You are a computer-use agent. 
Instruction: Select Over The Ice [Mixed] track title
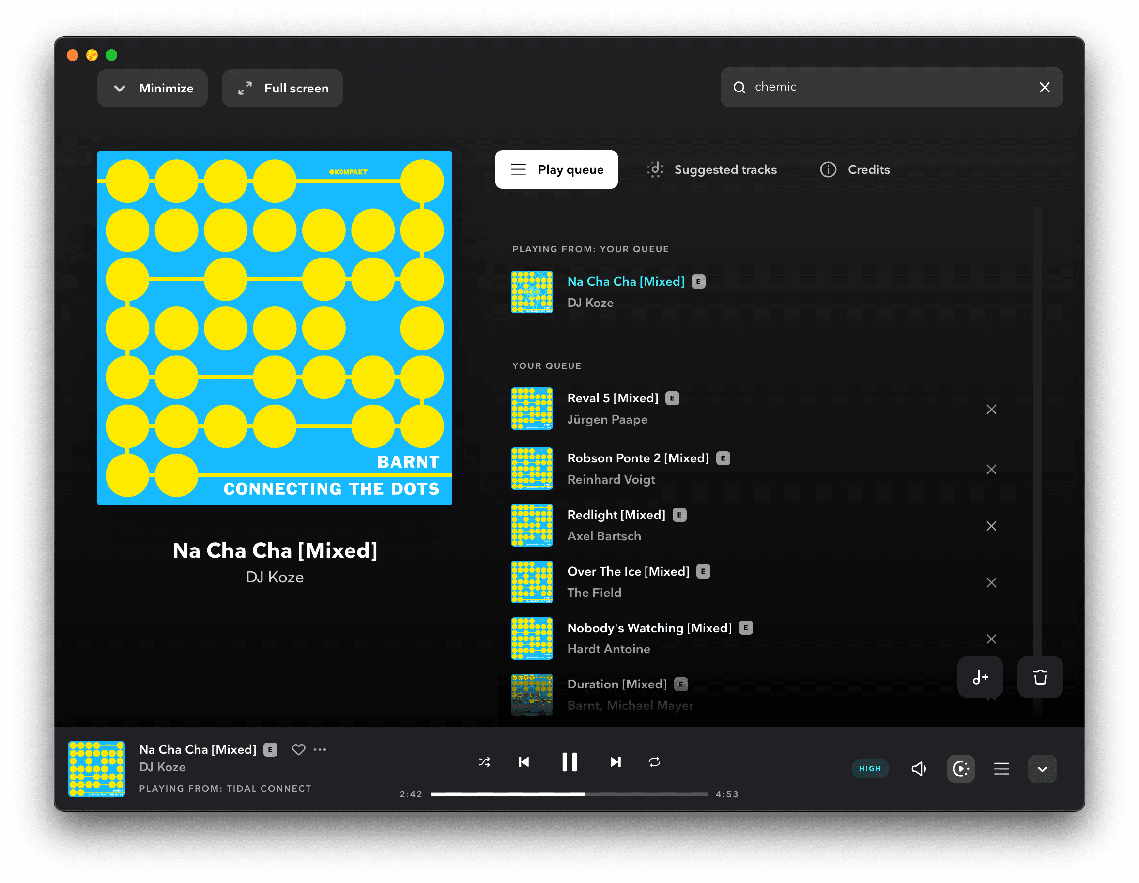pos(629,571)
